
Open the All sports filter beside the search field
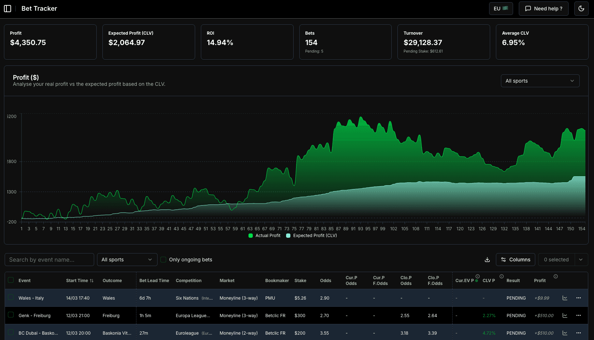click(x=127, y=260)
